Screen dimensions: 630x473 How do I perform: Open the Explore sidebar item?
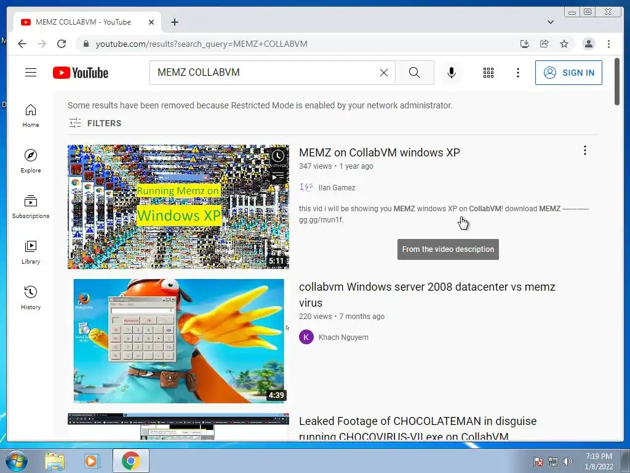click(x=31, y=161)
